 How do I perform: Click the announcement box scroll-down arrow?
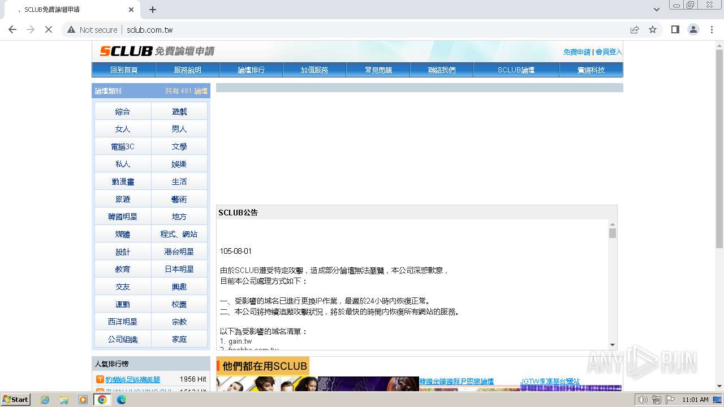(x=613, y=345)
